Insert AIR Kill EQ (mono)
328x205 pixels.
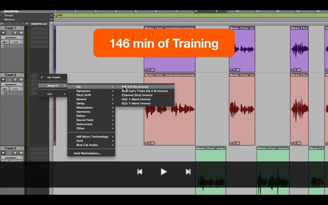click(x=145, y=87)
